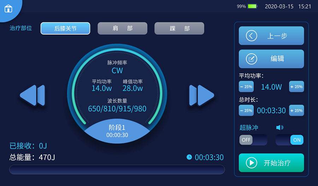
Task: Decrease average power by 25%
Action: click(246, 86)
